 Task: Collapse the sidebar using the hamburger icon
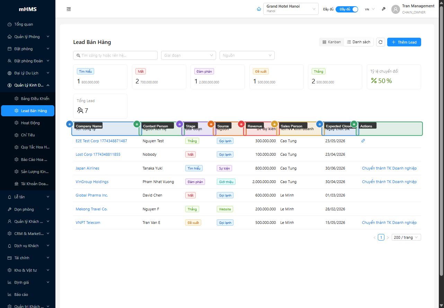click(x=69, y=9)
